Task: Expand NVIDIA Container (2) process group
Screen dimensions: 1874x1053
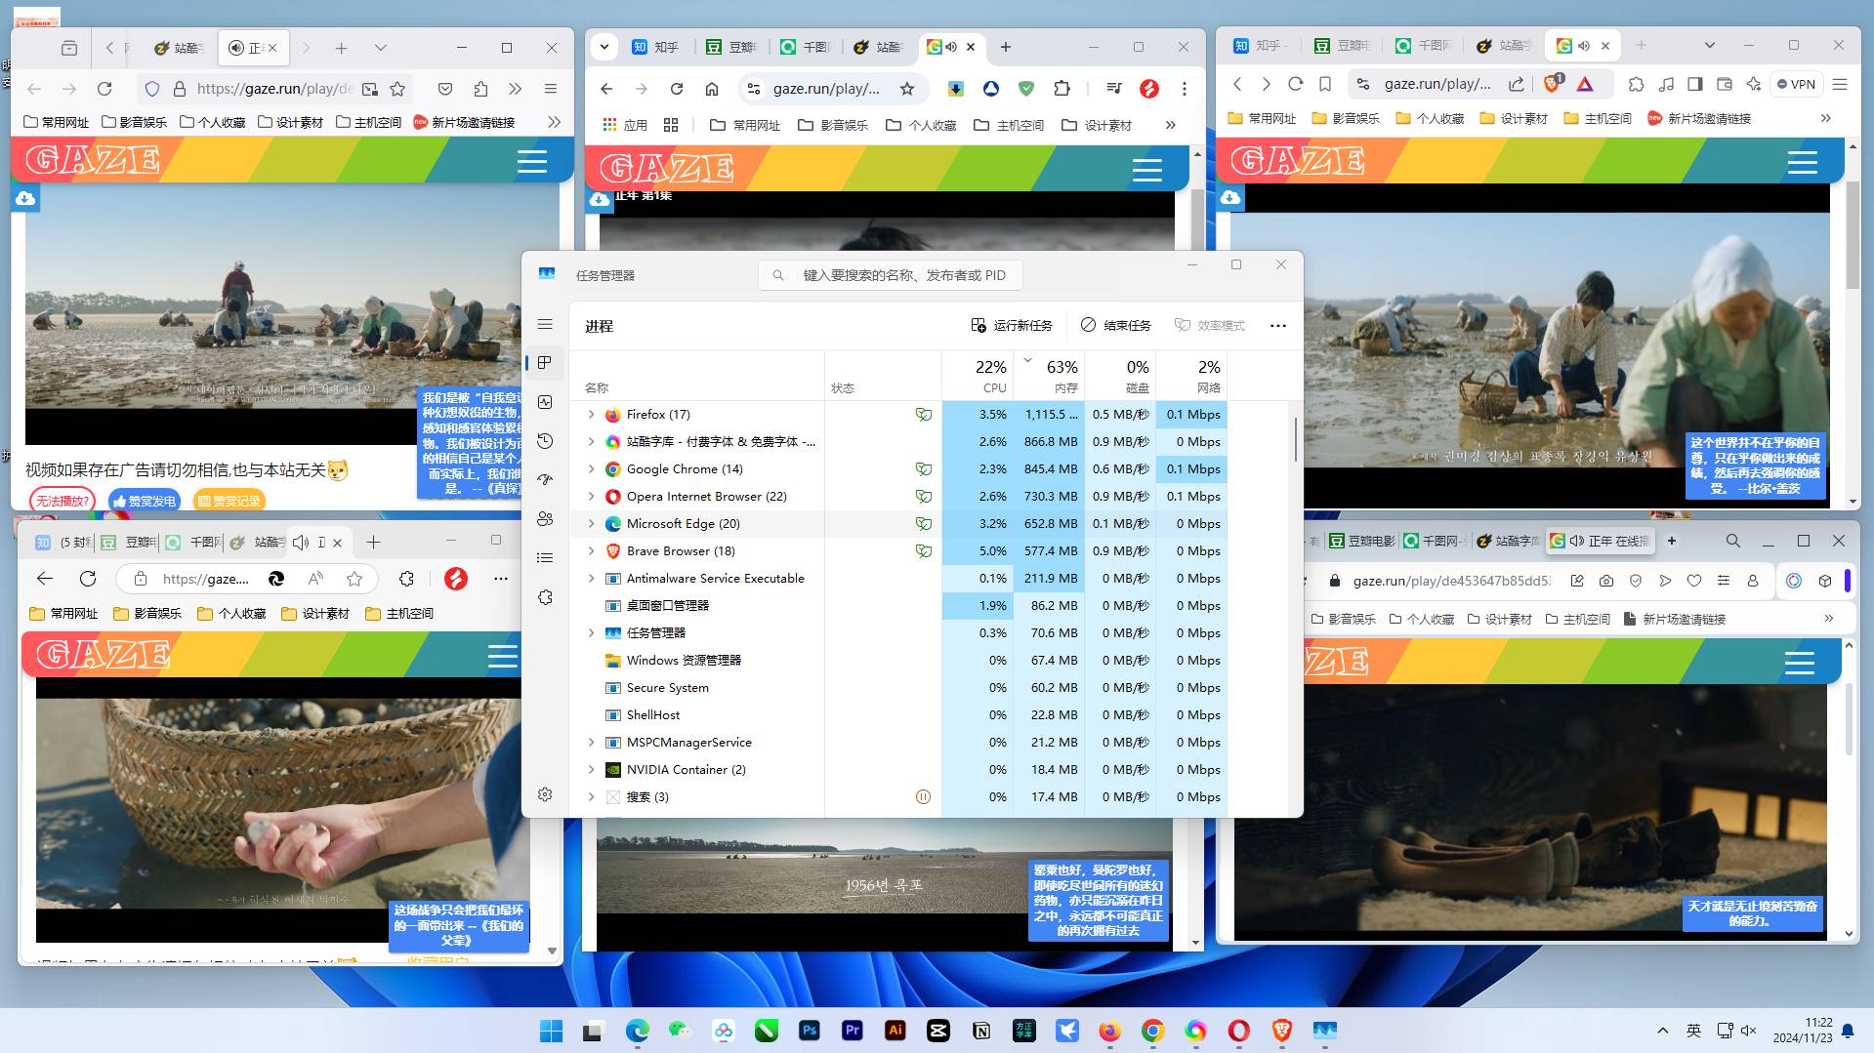Action: (591, 770)
